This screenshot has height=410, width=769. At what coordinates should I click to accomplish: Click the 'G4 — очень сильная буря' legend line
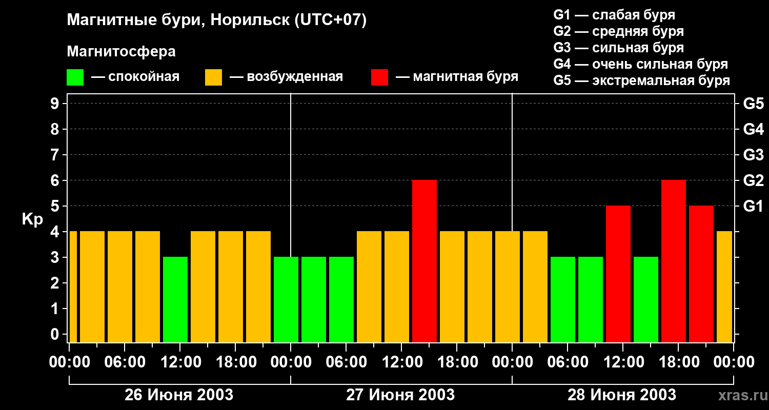[x=640, y=64]
